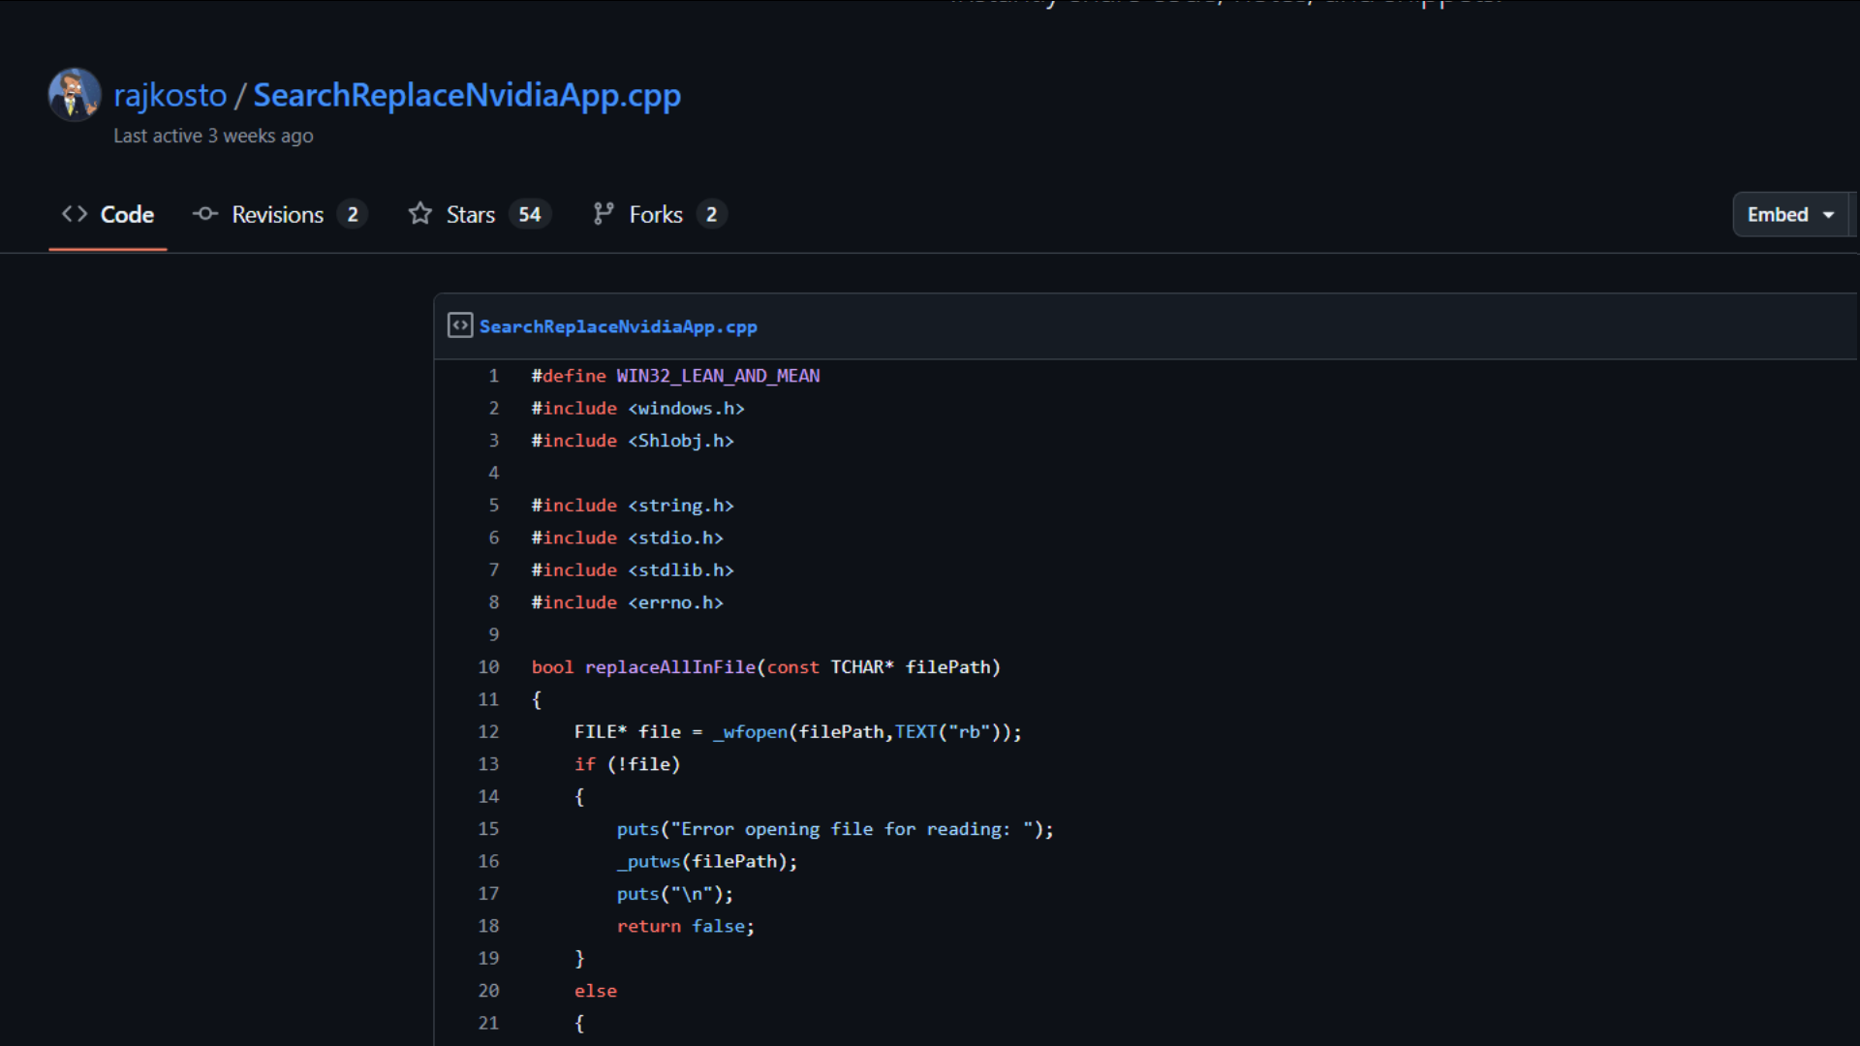Click the "Error opening file for reading" string

(x=852, y=829)
